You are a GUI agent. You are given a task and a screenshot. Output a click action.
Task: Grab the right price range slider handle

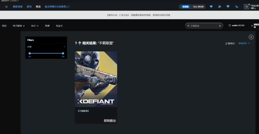click(63, 53)
